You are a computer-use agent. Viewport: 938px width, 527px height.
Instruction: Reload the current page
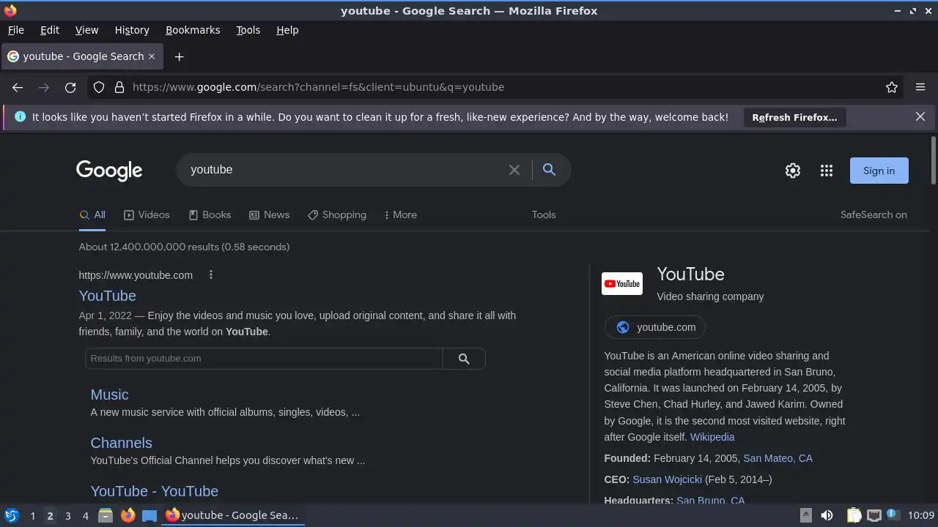(x=70, y=87)
